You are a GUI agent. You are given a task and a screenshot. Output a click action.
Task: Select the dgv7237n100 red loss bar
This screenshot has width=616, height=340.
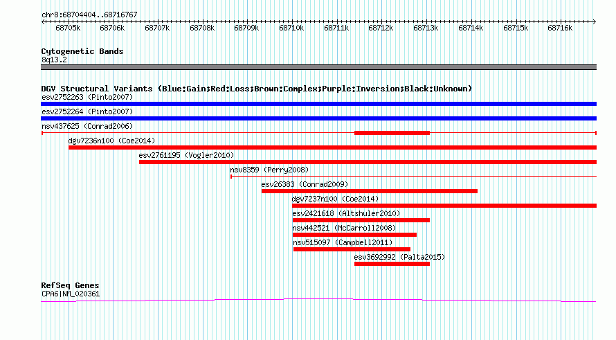pos(444,206)
